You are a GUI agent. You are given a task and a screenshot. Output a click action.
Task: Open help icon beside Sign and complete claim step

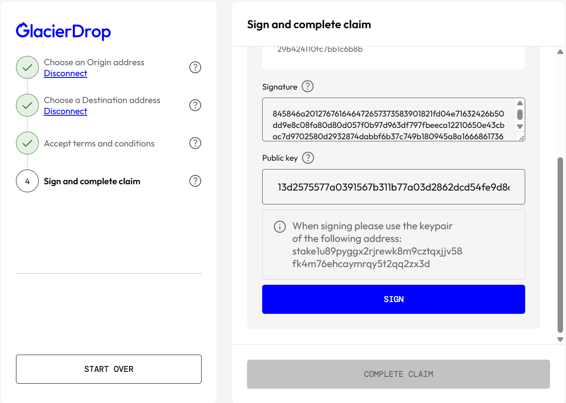[195, 181]
